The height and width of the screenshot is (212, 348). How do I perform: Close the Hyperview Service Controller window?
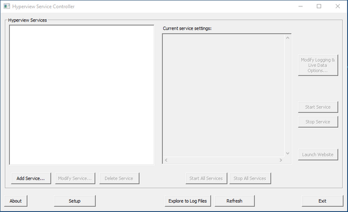click(x=338, y=6)
